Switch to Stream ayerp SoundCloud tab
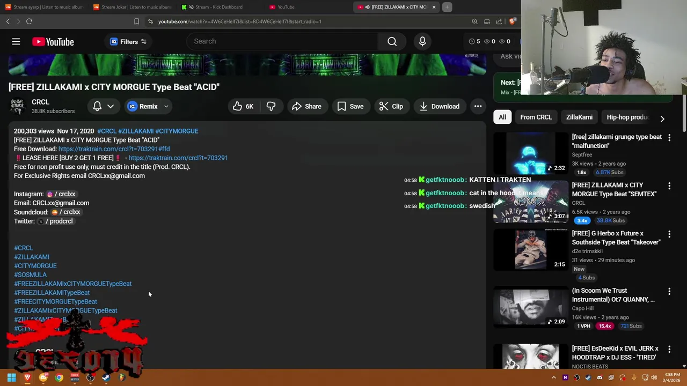687x386 pixels. 43,7
